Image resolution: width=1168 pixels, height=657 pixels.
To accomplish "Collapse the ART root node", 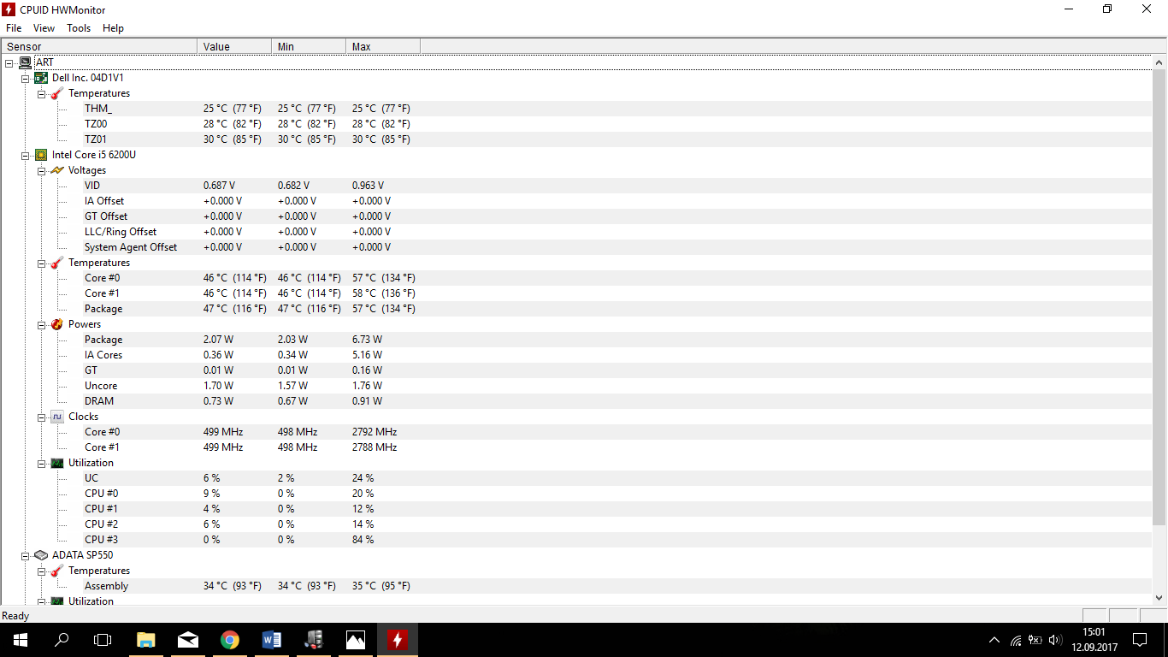I will click(x=9, y=62).
